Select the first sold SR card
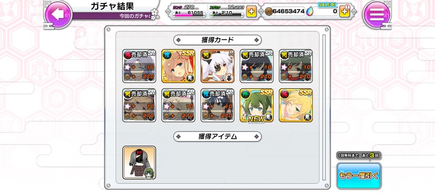 139,66
